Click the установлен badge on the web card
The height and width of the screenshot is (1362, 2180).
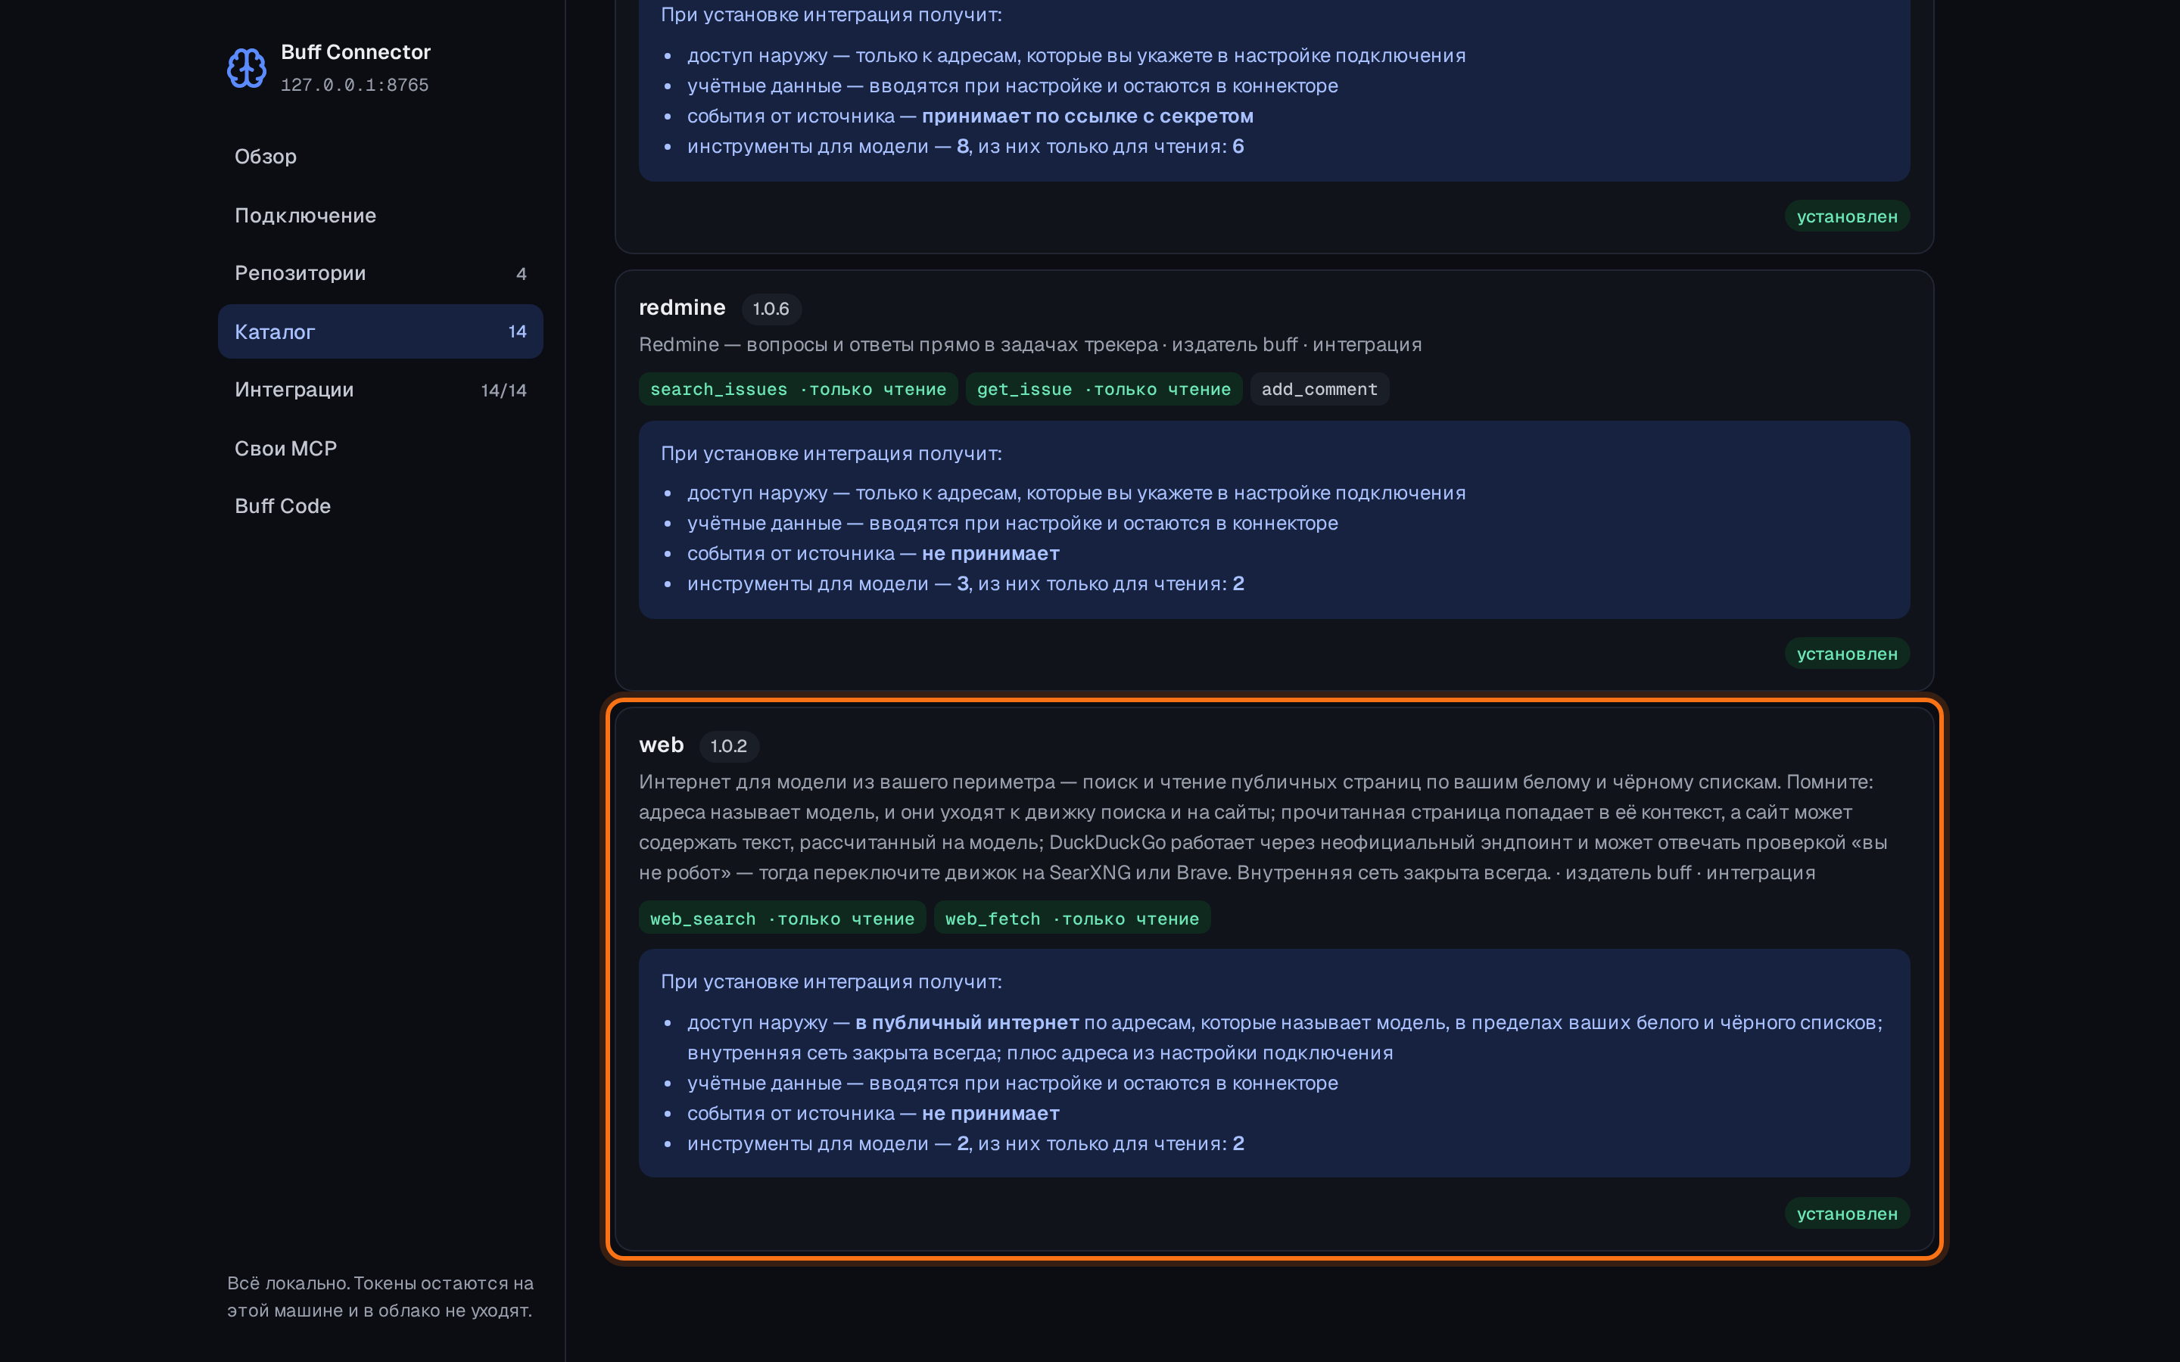pos(1847,1214)
